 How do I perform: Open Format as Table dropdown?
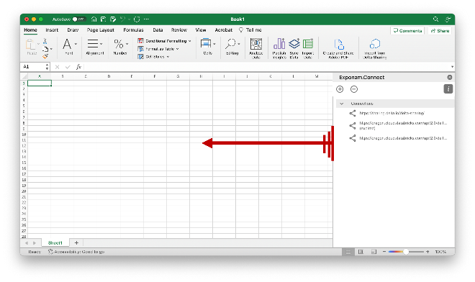[158, 49]
